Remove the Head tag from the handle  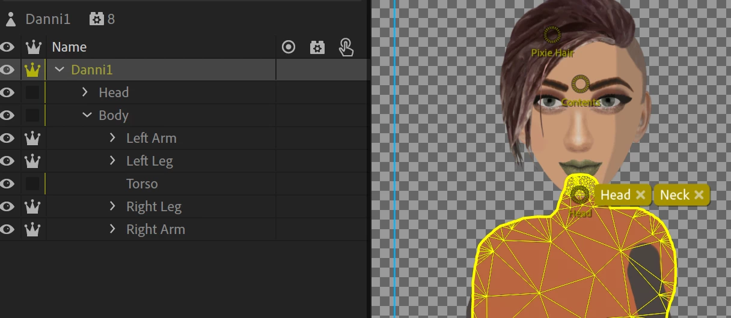(641, 195)
